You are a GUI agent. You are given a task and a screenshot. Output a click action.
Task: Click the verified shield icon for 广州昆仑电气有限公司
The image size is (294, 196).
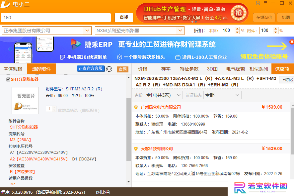pos(136,107)
